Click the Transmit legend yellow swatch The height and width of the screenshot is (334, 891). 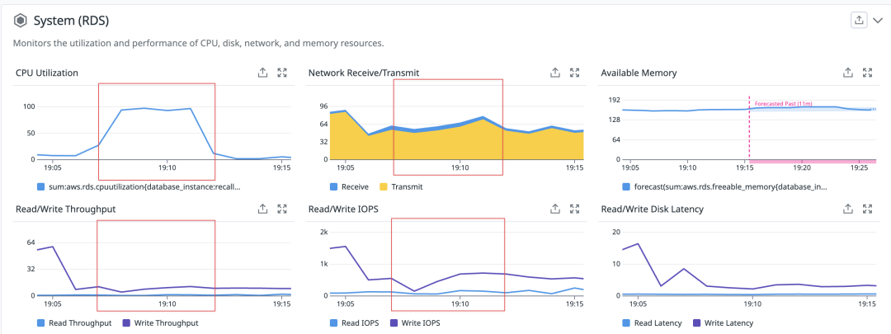point(383,186)
